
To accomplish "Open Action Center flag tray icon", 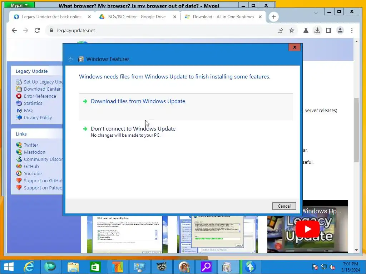I will pyautogui.click(x=315, y=267).
